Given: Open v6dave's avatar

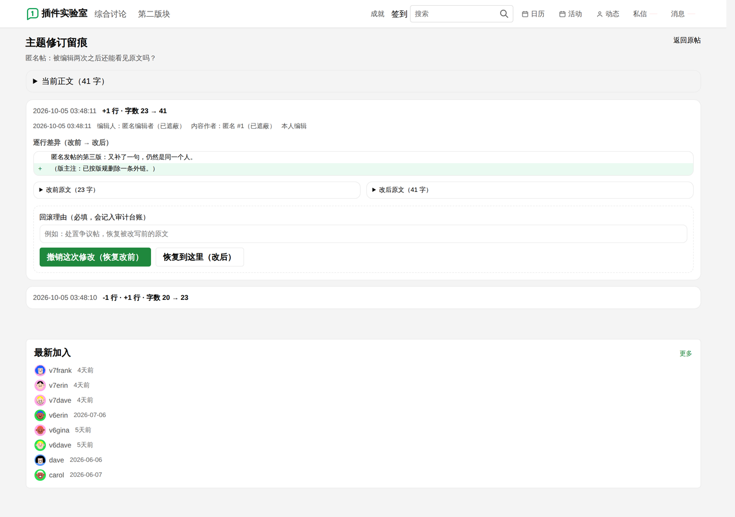Looking at the screenshot, I should tap(40, 445).
